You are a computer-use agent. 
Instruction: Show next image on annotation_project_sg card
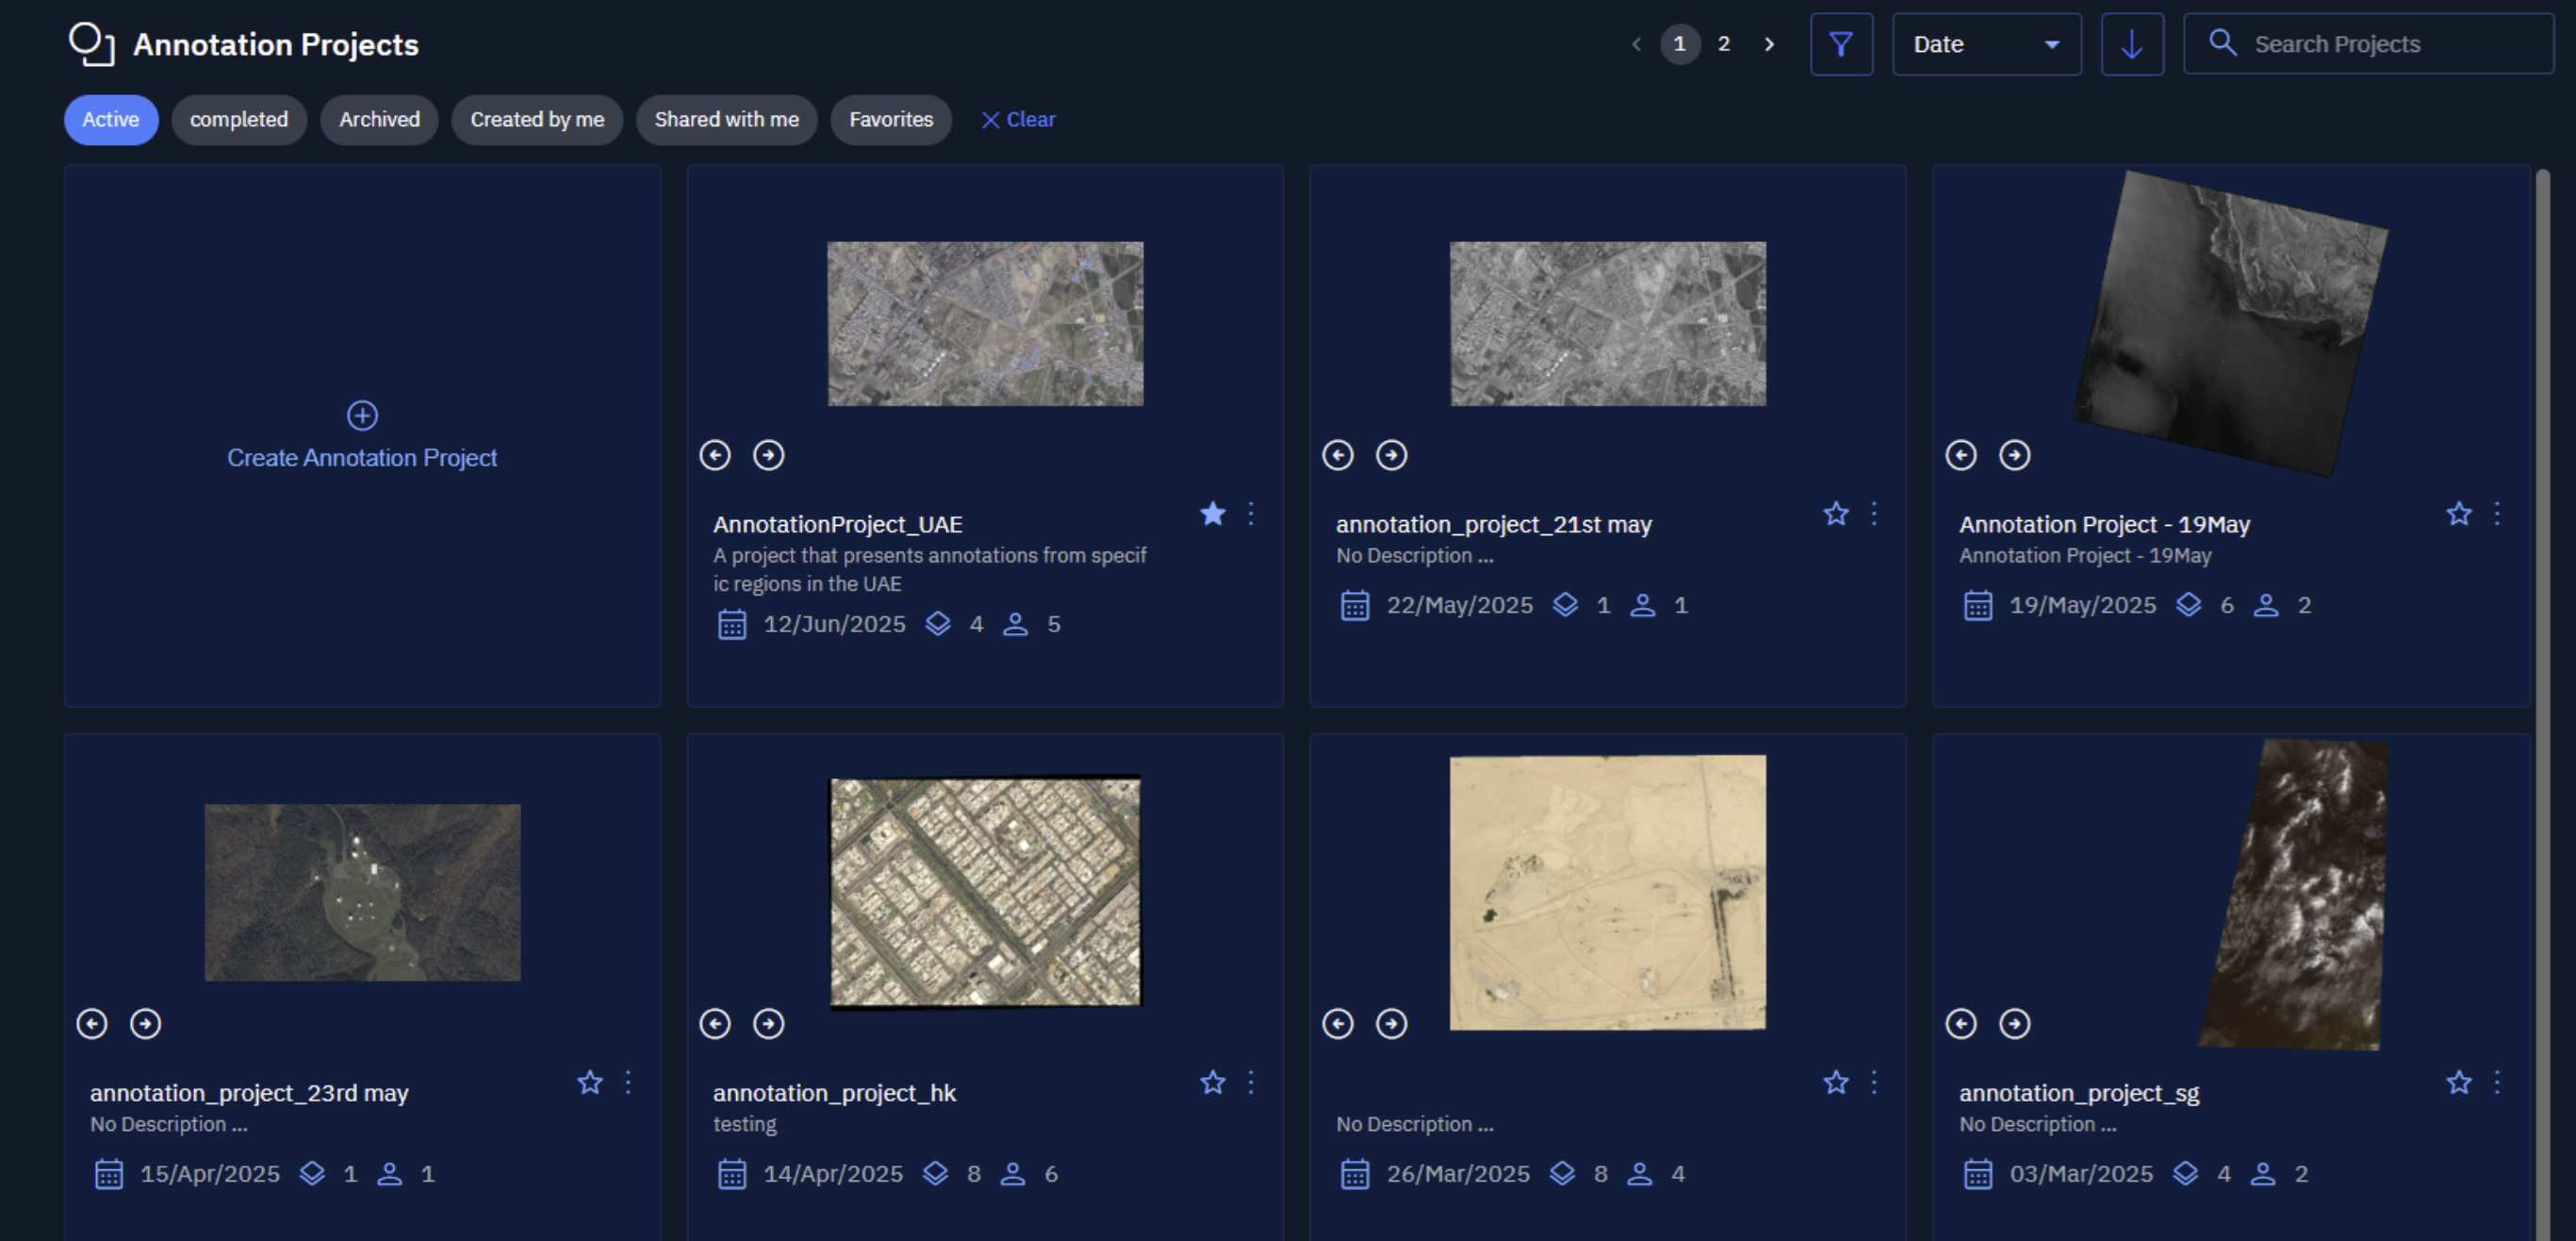pos(2014,1023)
